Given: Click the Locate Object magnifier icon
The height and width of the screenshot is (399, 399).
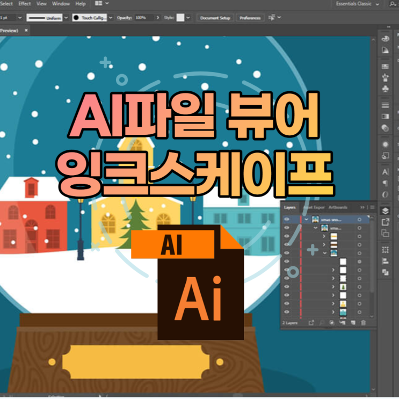Looking at the screenshot, I should [x=322, y=322].
